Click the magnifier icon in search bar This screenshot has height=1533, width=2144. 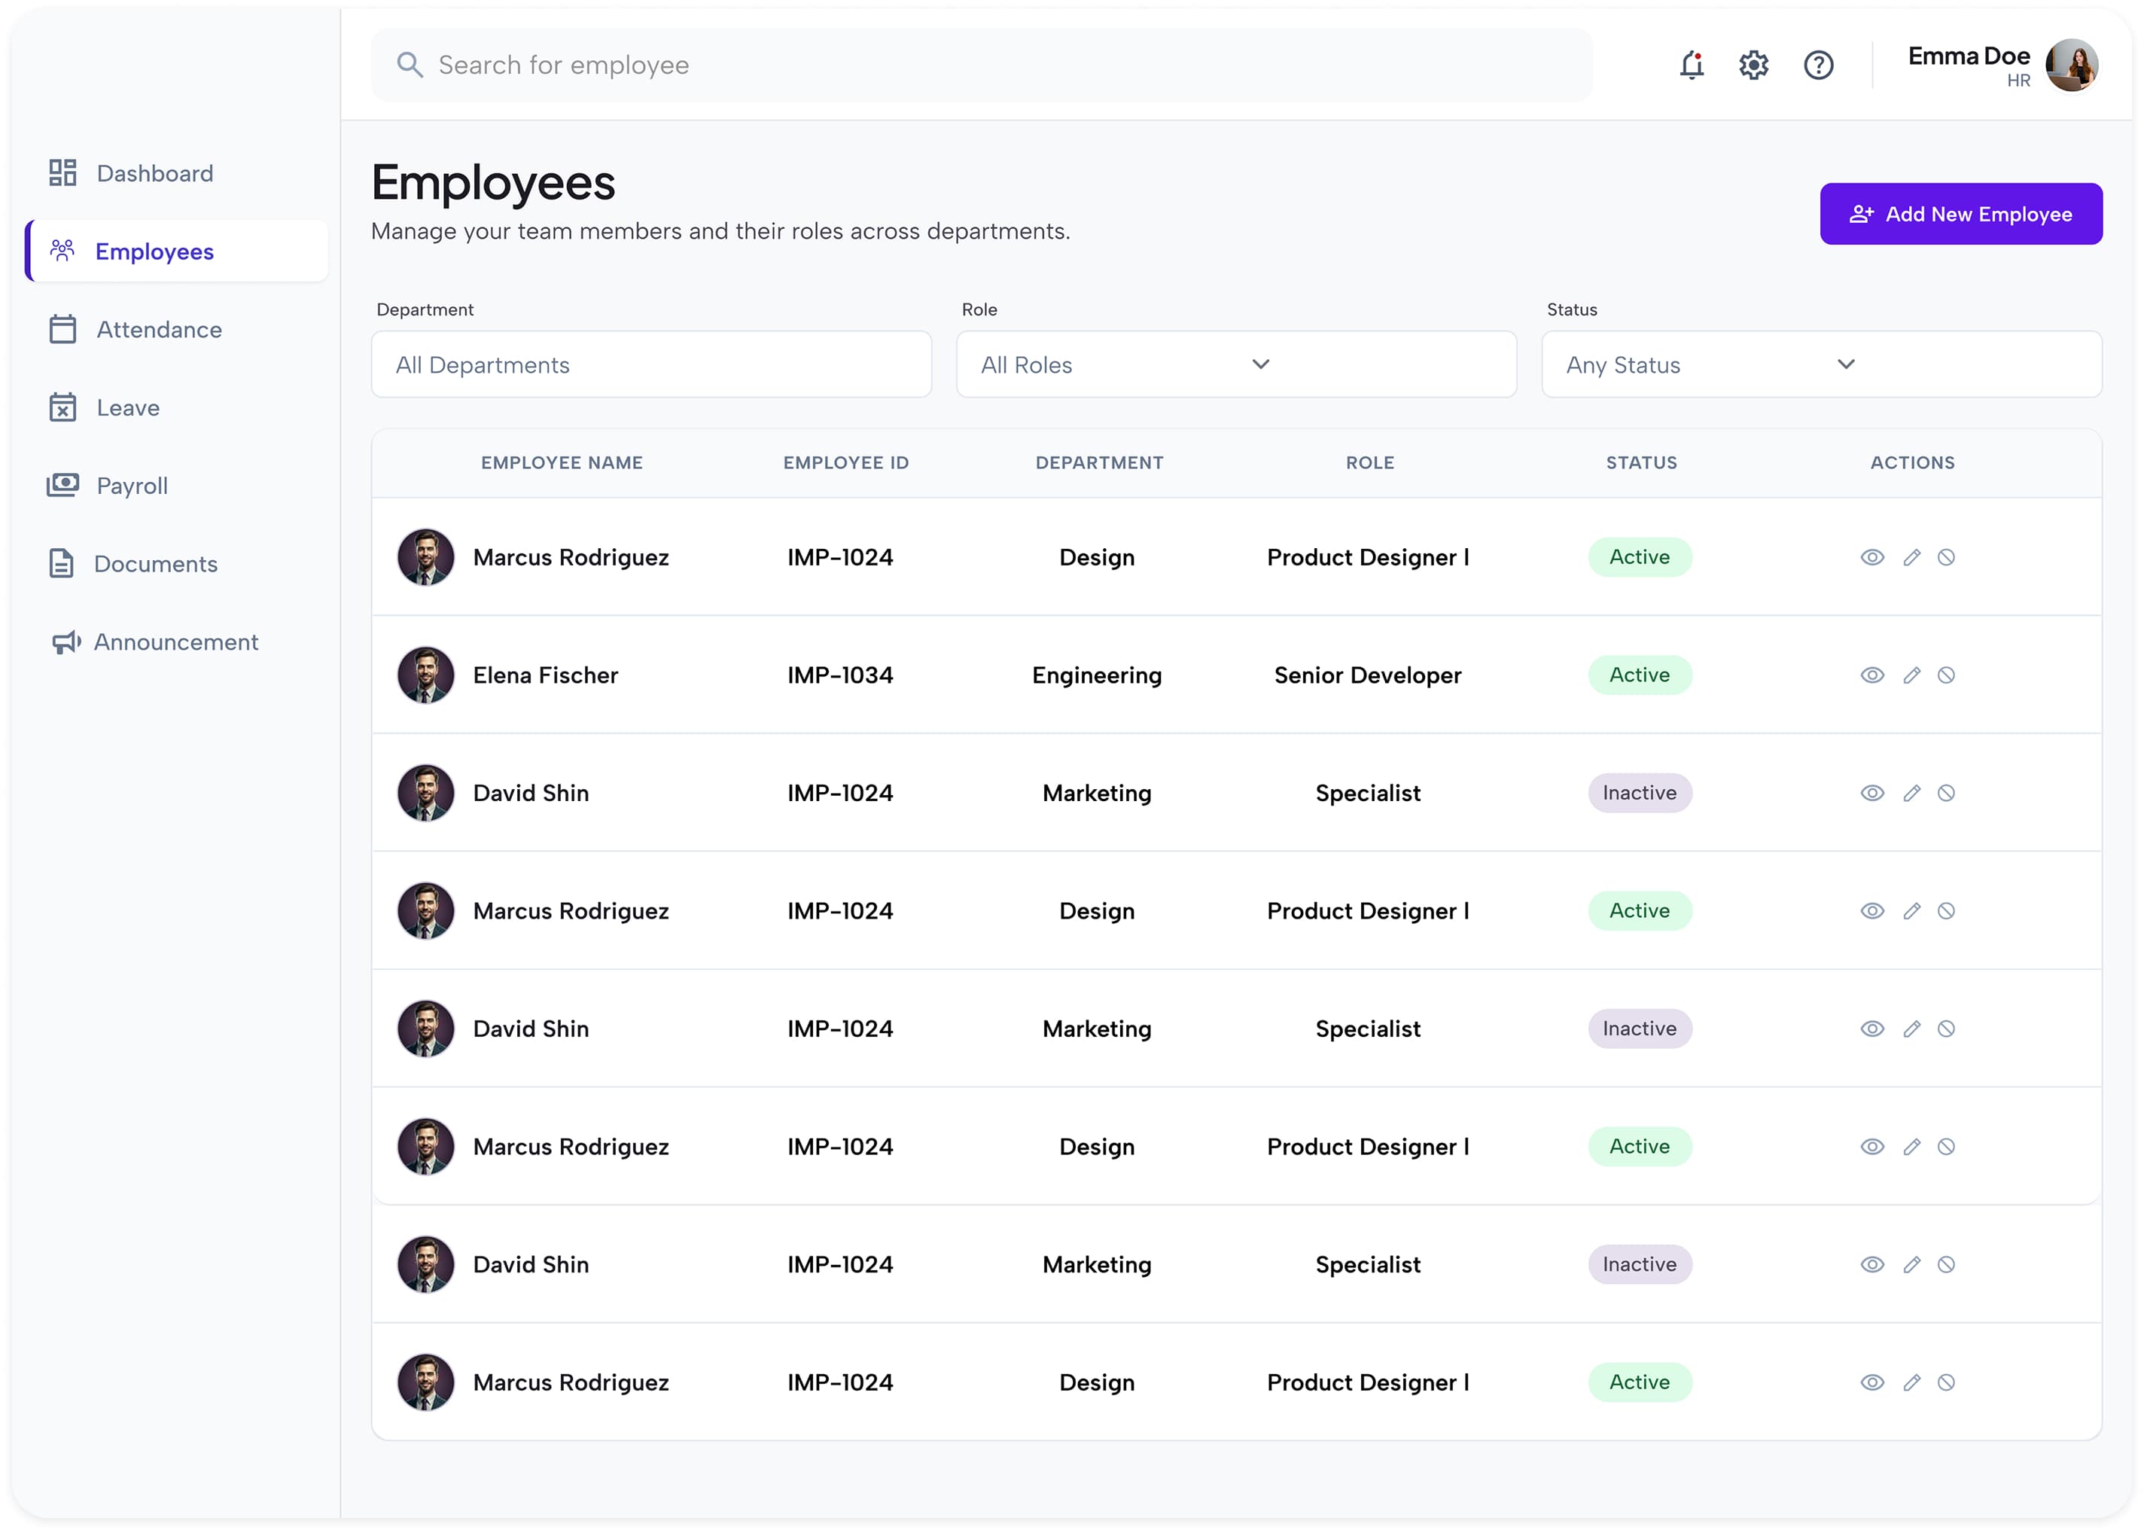click(410, 64)
